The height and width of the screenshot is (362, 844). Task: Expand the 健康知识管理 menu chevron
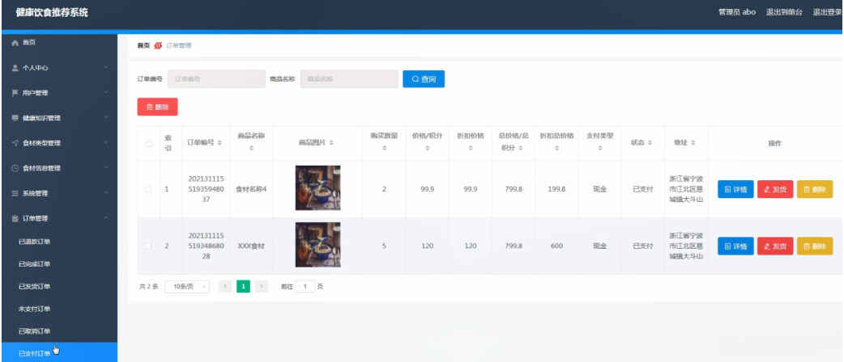(106, 117)
